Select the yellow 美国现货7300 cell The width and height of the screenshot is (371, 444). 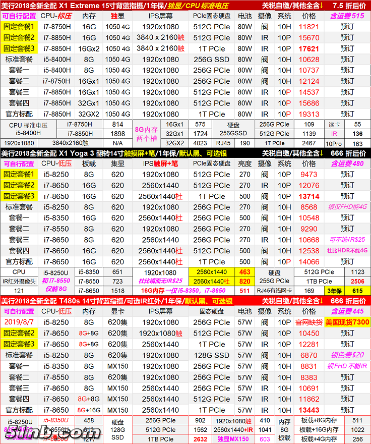(x=347, y=322)
